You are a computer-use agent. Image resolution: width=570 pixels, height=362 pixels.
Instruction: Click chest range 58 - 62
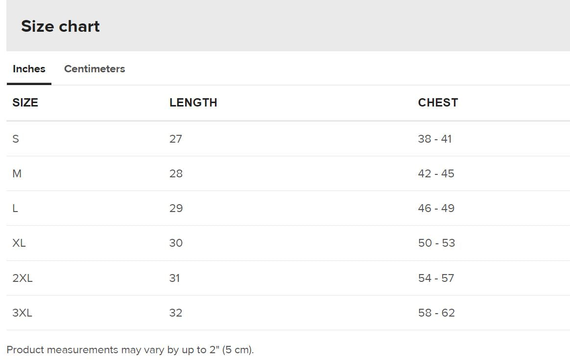pos(436,313)
